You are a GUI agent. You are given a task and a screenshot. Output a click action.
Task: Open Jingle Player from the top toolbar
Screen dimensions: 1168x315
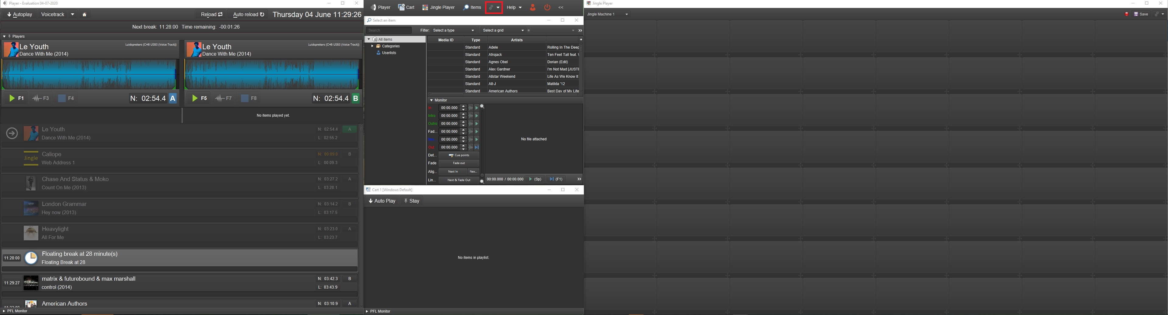pyautogui.click(x=438, y=7)
